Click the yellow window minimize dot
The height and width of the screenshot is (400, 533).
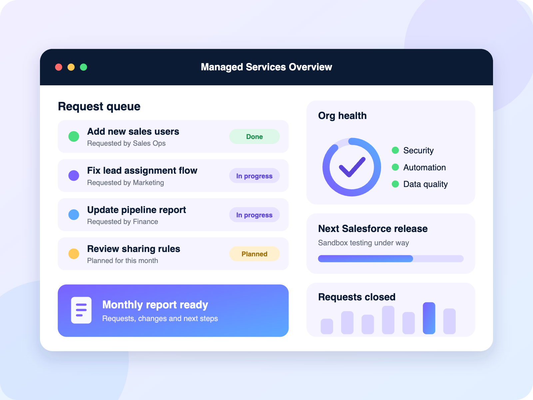[x=71, y=67]
